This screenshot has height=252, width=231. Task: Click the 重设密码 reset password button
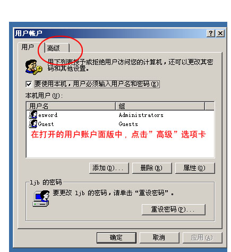coord(174,209)
